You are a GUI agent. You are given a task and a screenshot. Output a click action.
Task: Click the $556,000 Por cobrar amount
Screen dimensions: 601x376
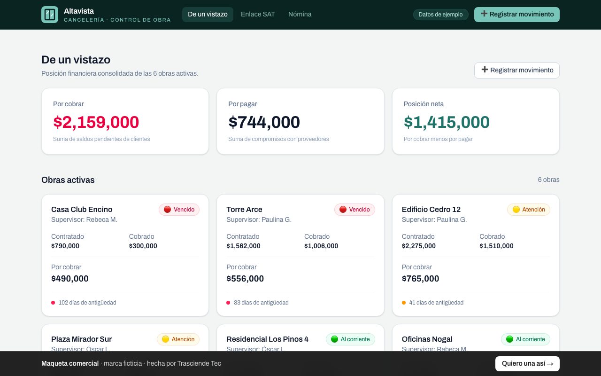(x=245, y=279)
